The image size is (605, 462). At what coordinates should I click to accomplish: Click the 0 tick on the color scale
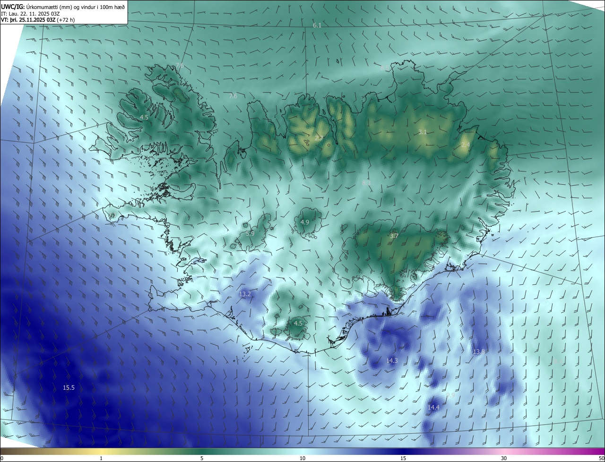2,458
